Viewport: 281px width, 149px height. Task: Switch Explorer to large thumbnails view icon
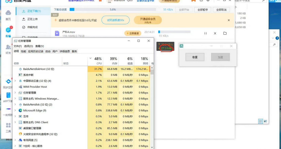coord(265,121)
